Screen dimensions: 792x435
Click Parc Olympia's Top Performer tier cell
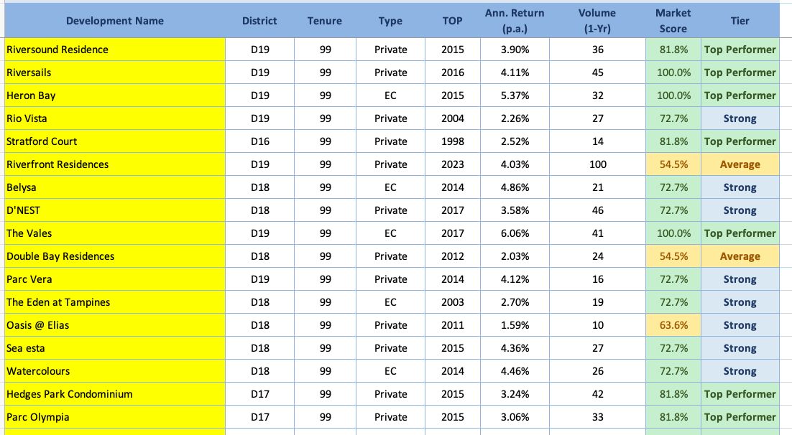tap(740, 417)
